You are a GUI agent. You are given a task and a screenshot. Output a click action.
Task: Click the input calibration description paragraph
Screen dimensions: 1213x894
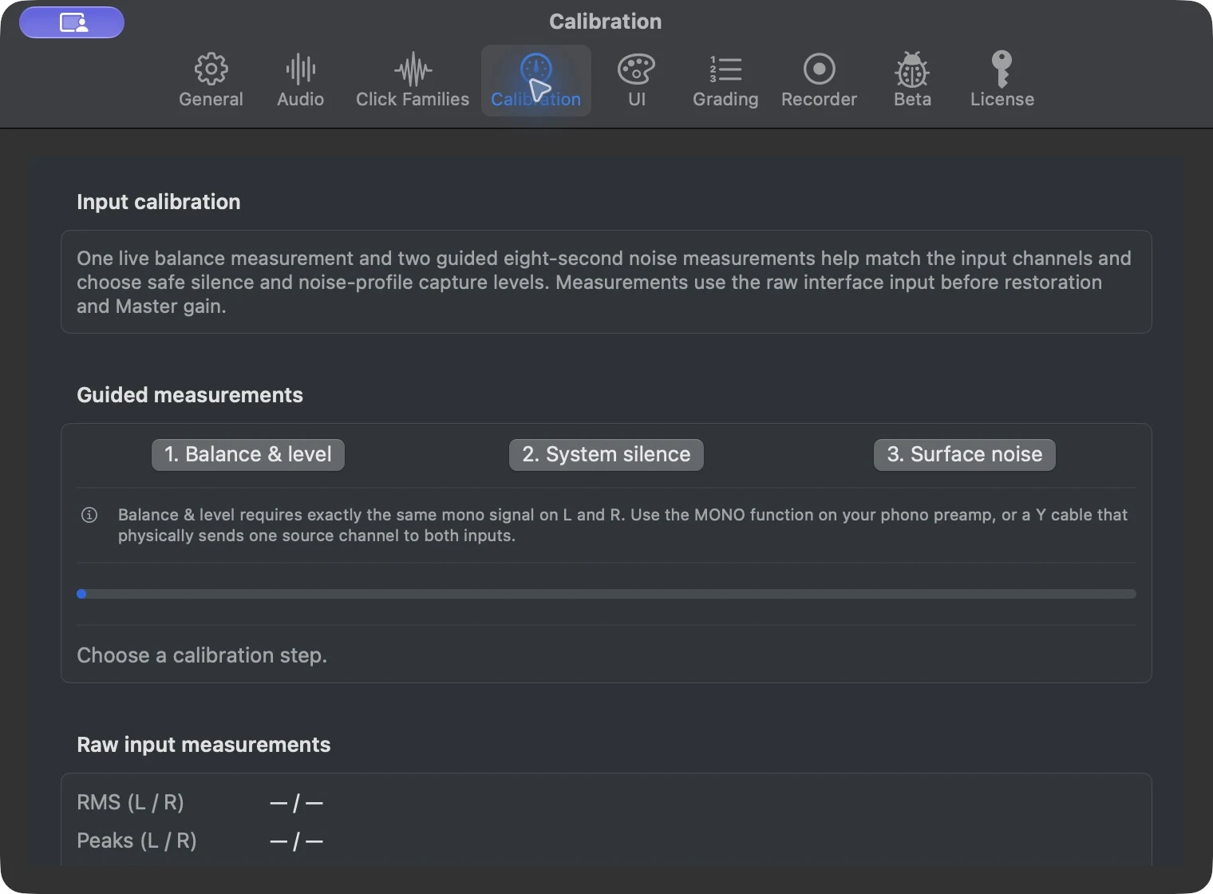(x=605, y=282)
